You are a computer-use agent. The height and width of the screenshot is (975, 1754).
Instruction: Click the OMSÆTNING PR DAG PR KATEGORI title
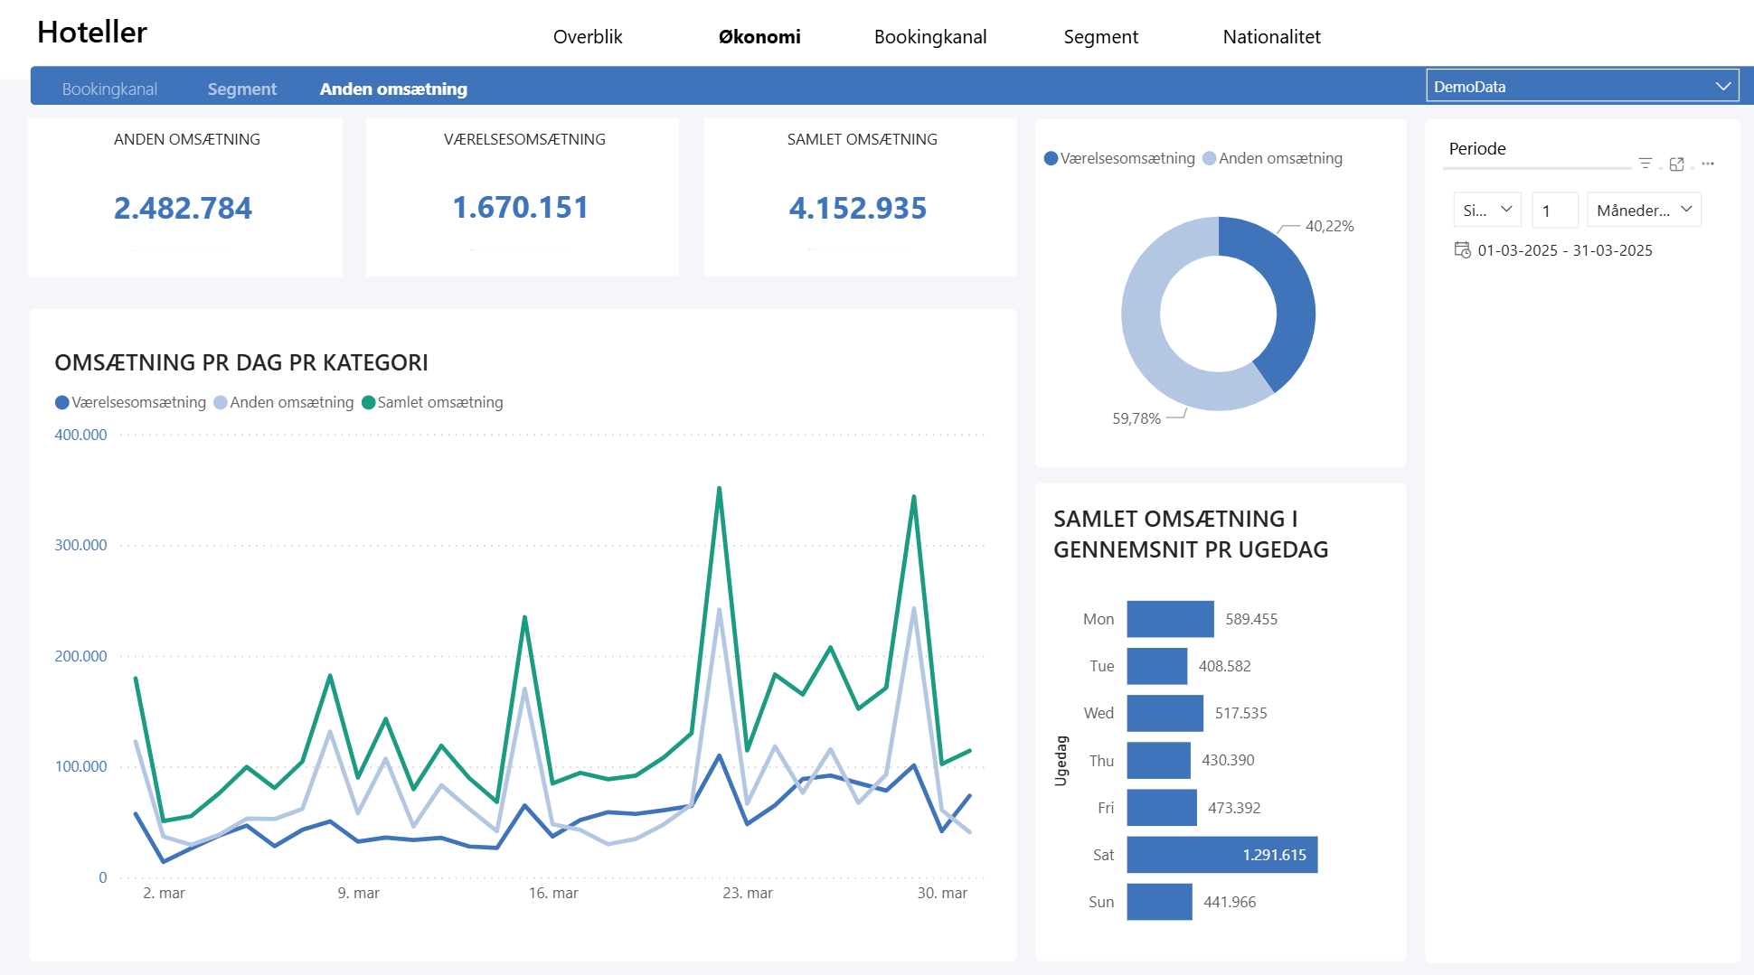[x=241, y=362]
